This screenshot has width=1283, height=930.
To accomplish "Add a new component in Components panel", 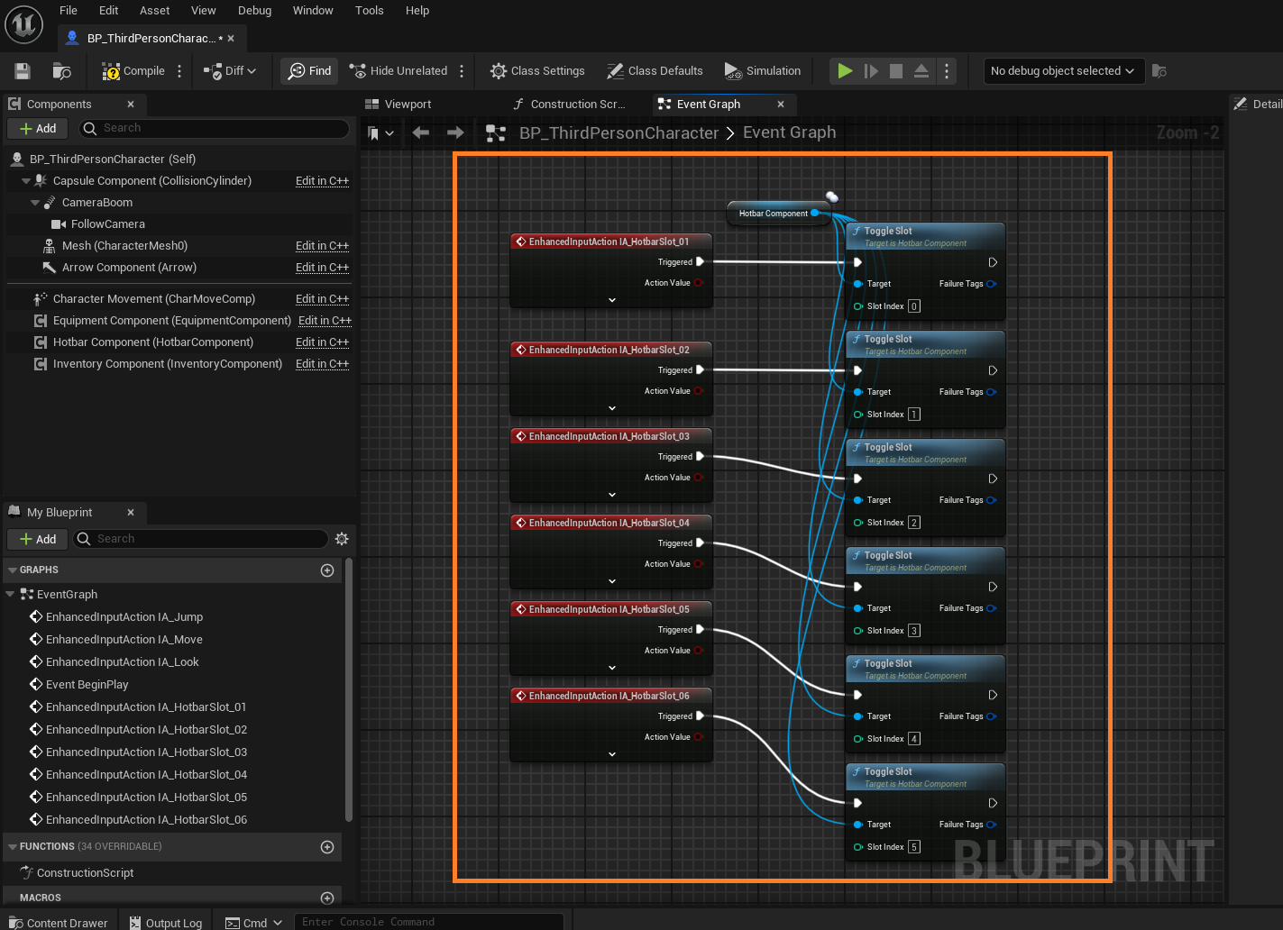I will pyautogui.click(x=38, y=129).
